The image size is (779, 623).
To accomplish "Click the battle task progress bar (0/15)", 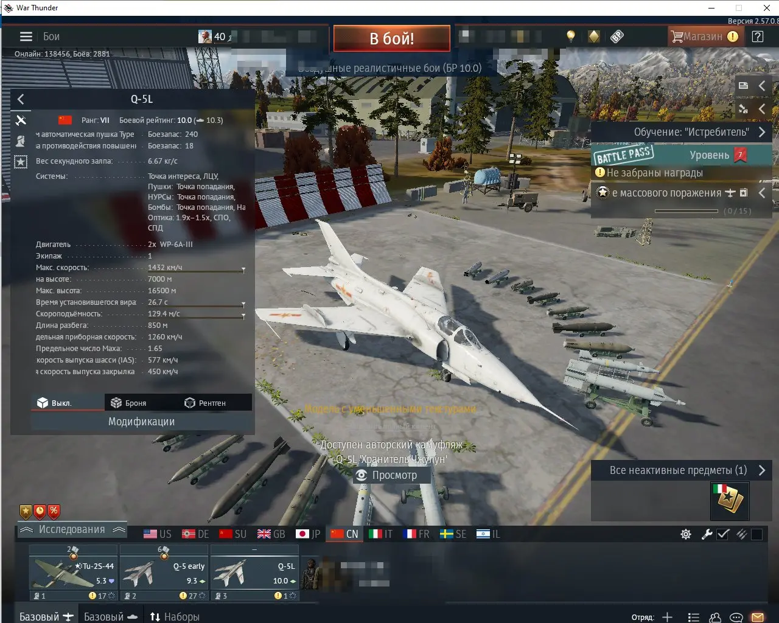I will (x=686, y=211).
